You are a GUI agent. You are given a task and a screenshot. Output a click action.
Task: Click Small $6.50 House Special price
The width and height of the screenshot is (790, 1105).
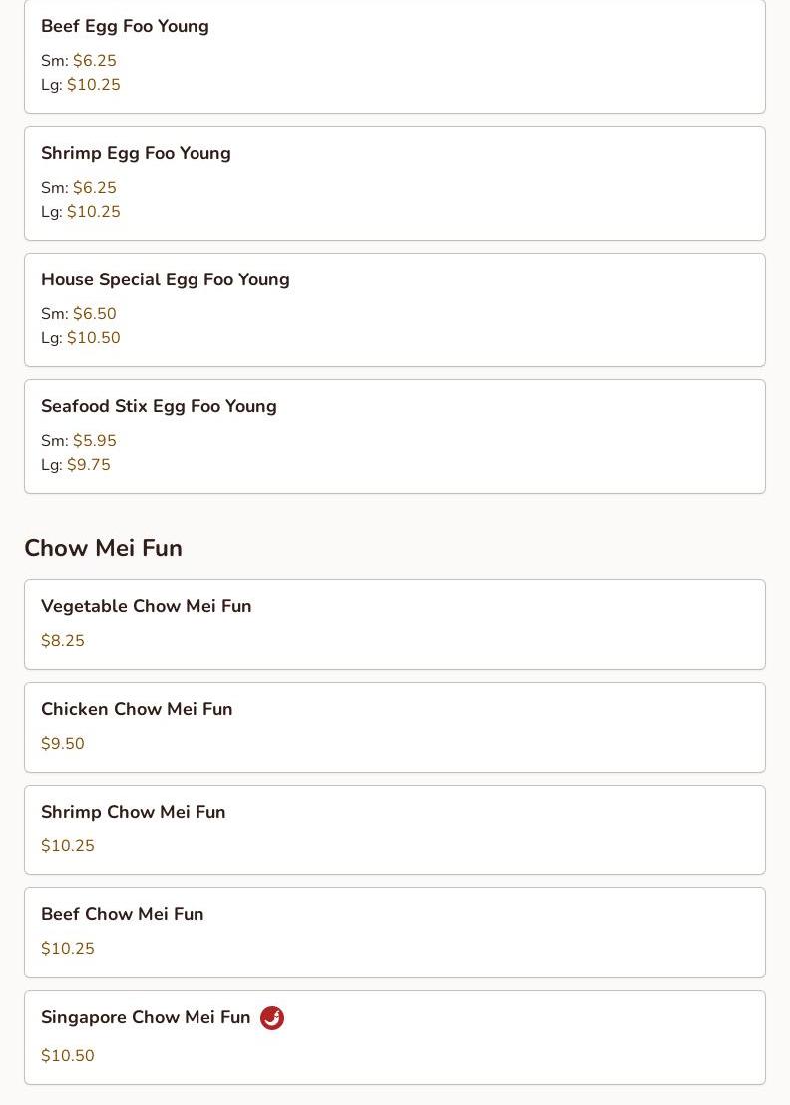[94, 314]
